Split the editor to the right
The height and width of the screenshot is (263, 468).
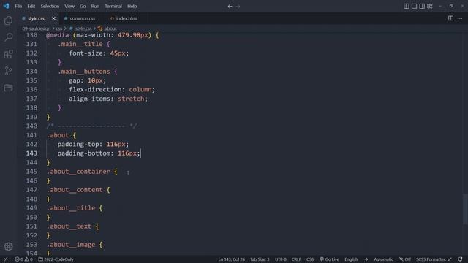coord(450,18)
